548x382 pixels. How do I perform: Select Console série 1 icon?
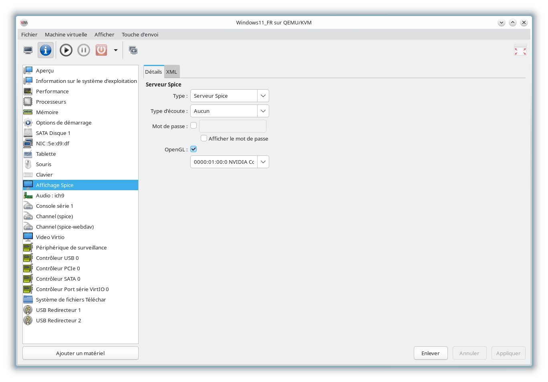tap(28, 206)
